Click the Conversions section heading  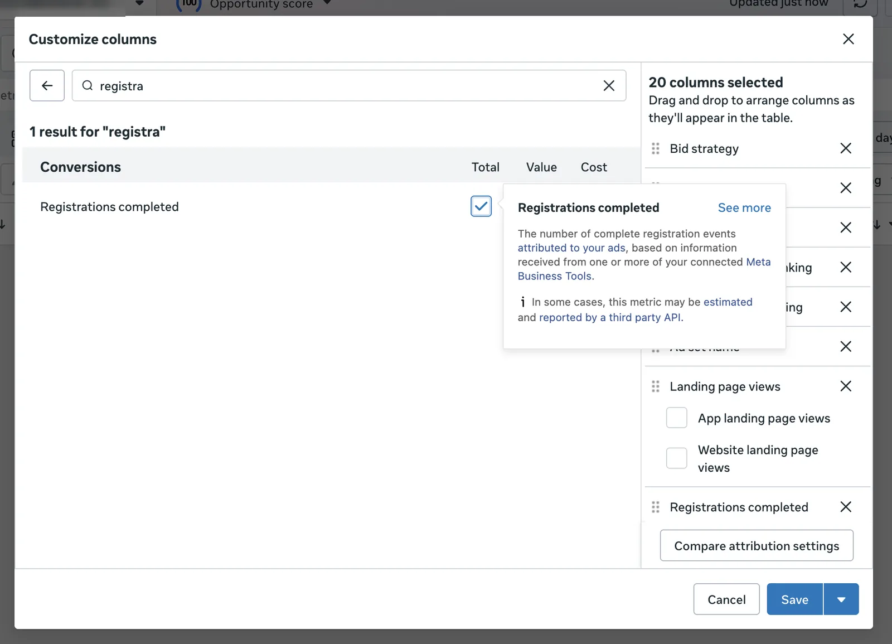click(80, 167)
